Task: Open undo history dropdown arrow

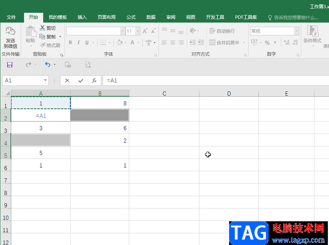Action: [x=54, y=65]
